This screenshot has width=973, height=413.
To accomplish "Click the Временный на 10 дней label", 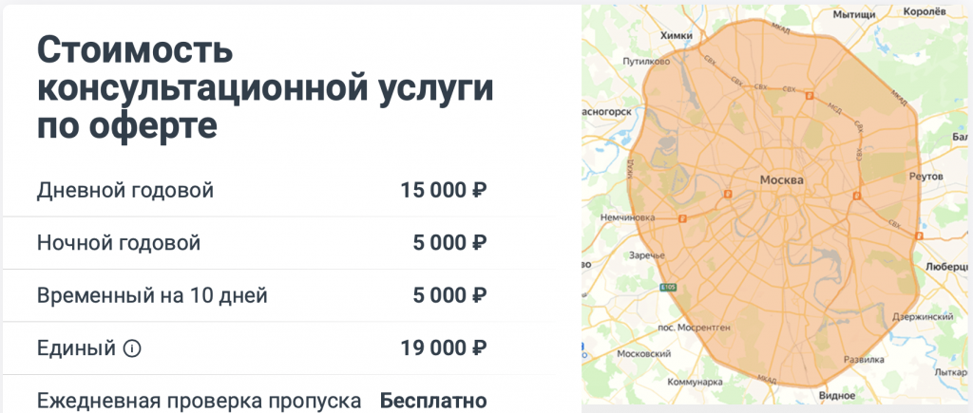I will tap(152, 295).
